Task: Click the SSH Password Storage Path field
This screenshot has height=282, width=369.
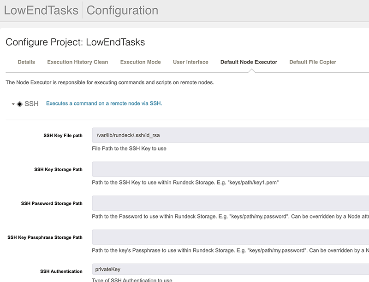Action: [230, 203]
